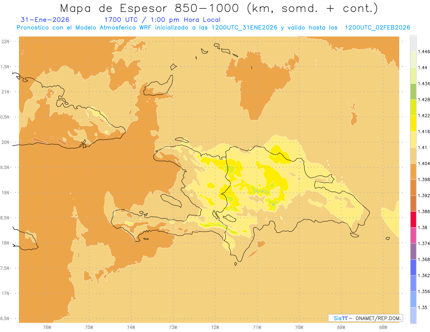This screenshot has height=332, width=430.
Task: Click the "1.374" colorbar value
Action: (424, 244)
